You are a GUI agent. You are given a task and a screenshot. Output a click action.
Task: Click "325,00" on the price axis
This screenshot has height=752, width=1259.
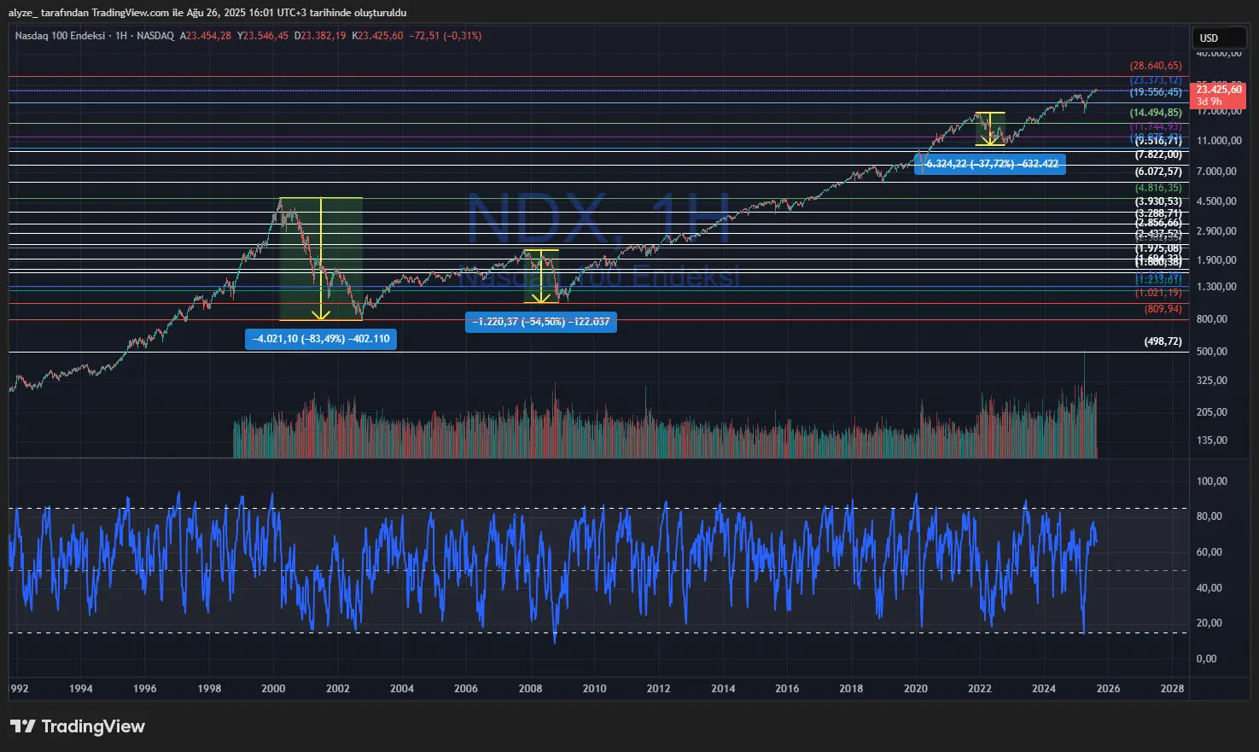(1212, 381)
